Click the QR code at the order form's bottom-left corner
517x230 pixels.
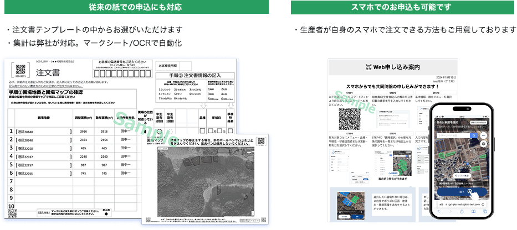tap(12, 213)
